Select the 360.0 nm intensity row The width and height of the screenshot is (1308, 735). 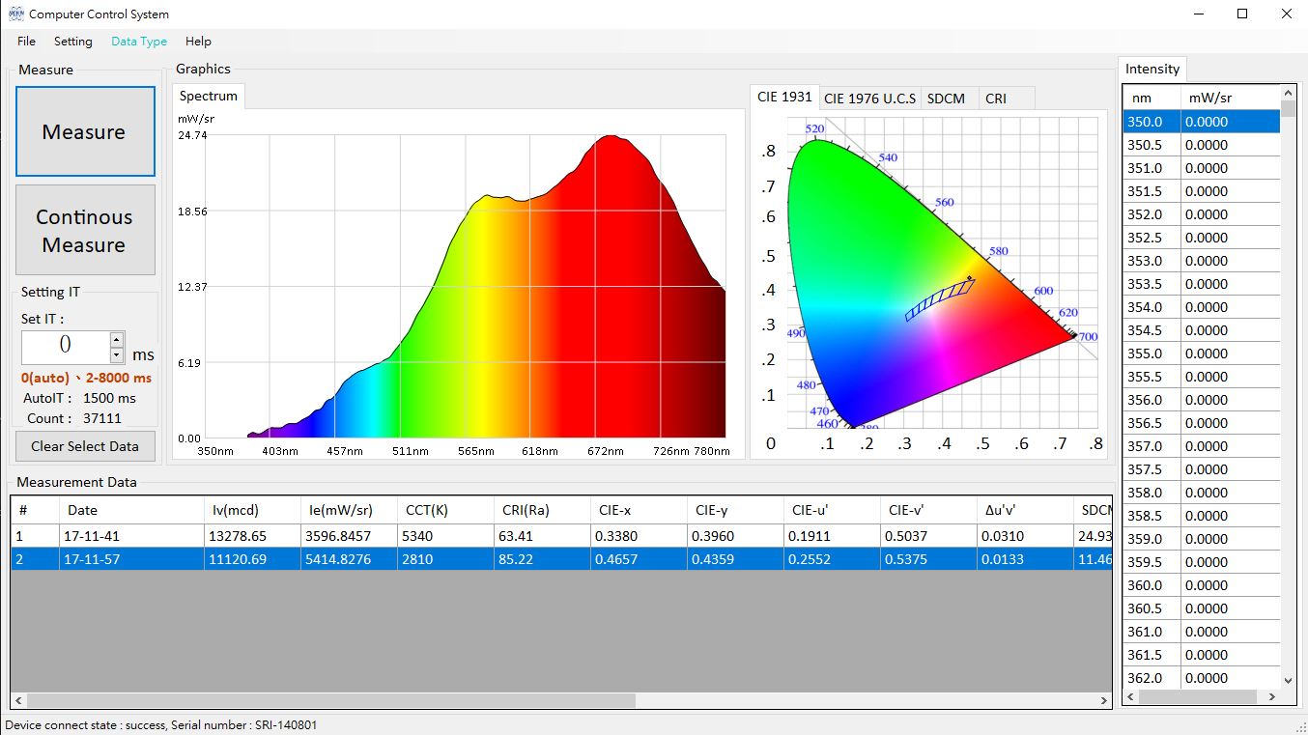tap(1202, 585)
